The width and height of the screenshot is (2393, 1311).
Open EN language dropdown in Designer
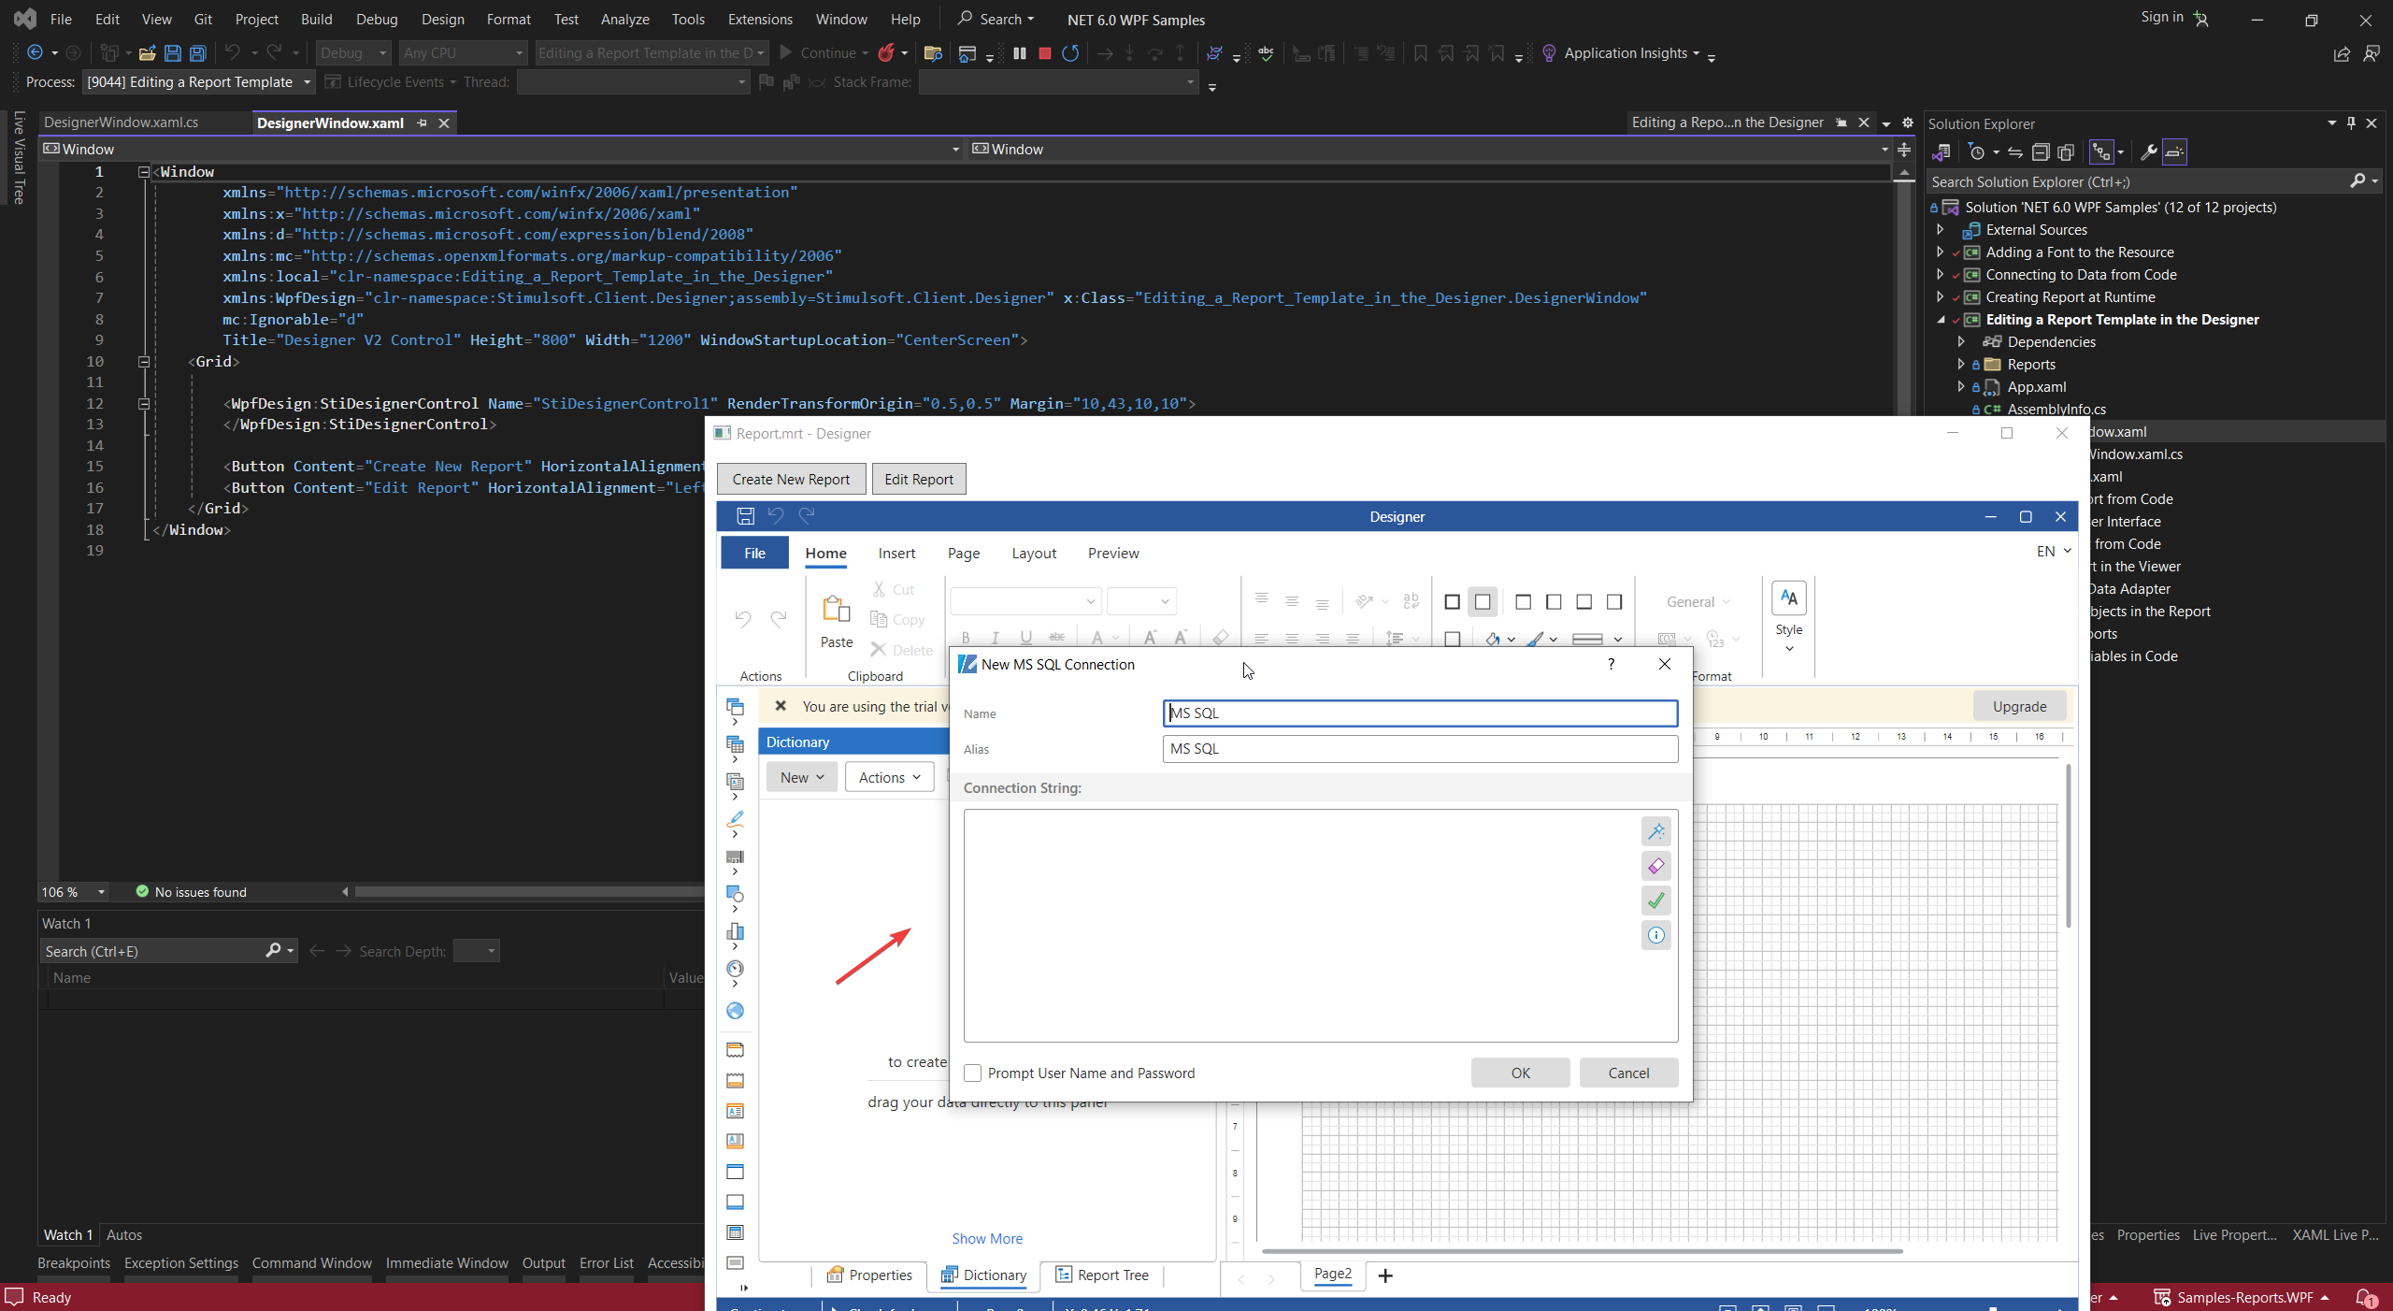coord(2054,552)
